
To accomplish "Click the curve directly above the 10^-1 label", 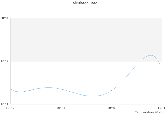I will click(x=61, y=89).
